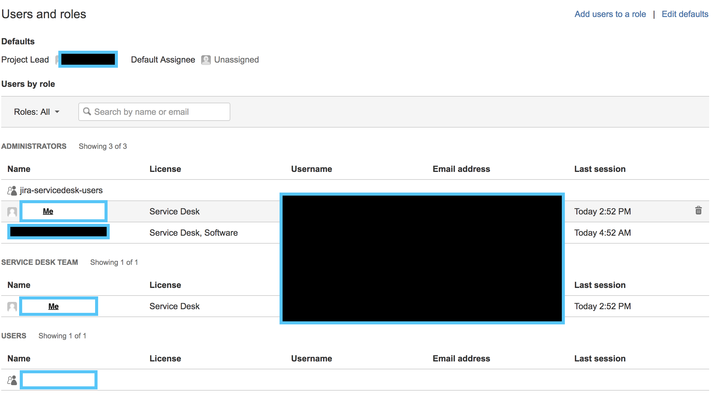Click 'Project Lead' label

pyautogui.click(x=25, y=60)
